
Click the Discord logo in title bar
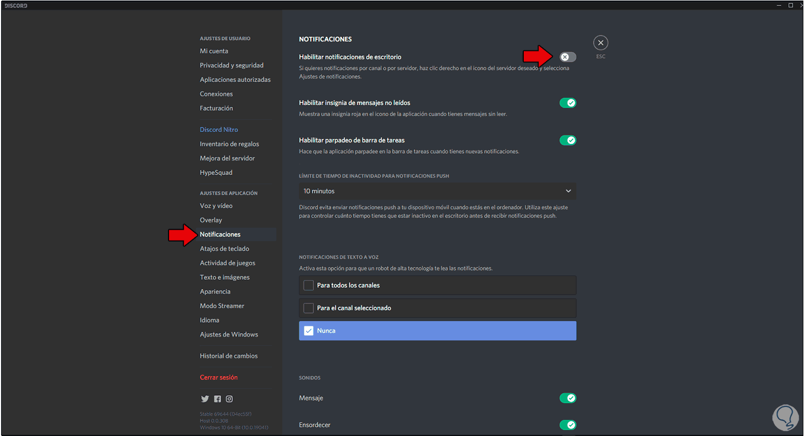pyautogui.click(x=16, y=5)
